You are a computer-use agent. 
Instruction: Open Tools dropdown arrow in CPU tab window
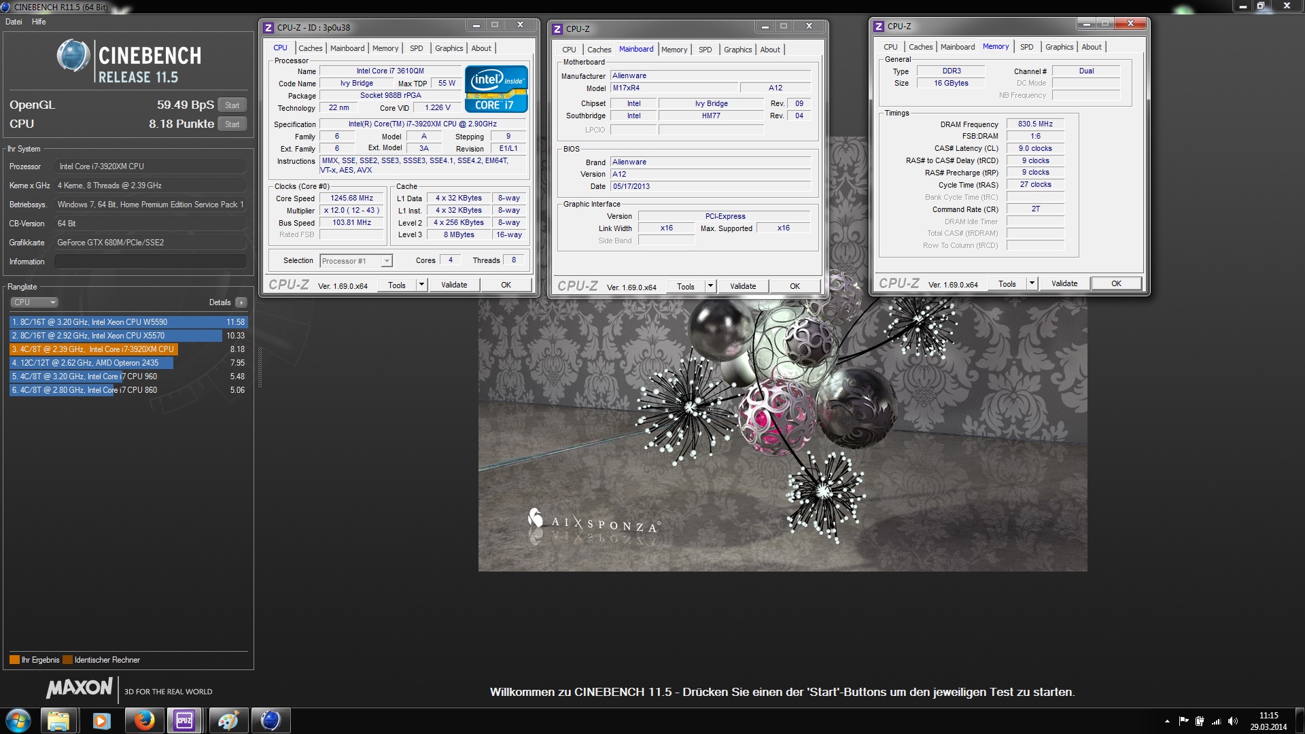point(421,285)
